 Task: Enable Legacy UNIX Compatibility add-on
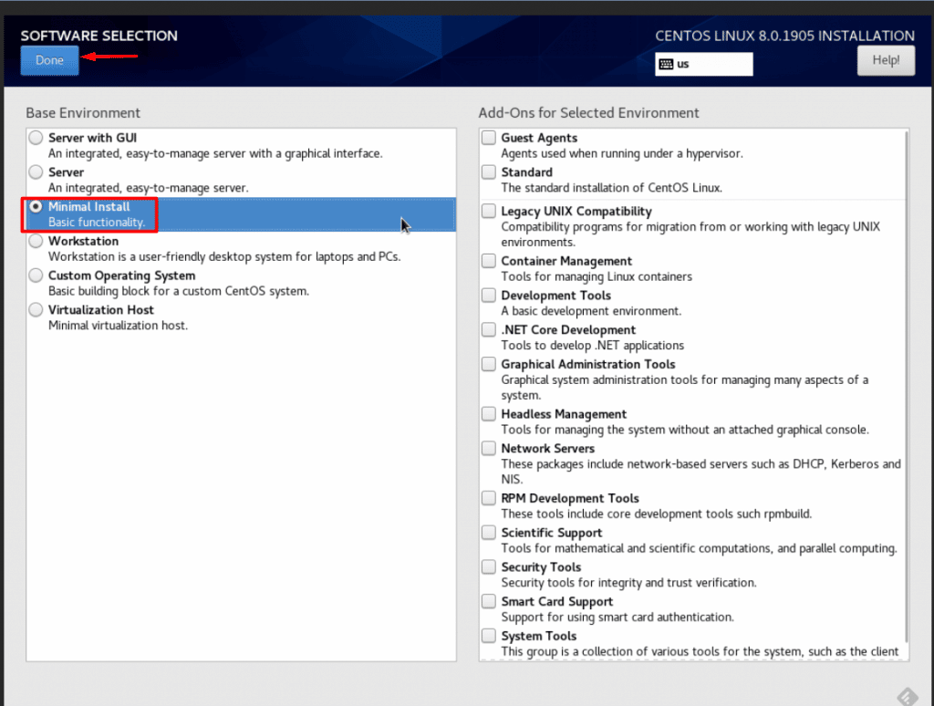click(489, 212)
